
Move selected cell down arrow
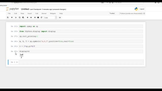(x=31, y=17)
